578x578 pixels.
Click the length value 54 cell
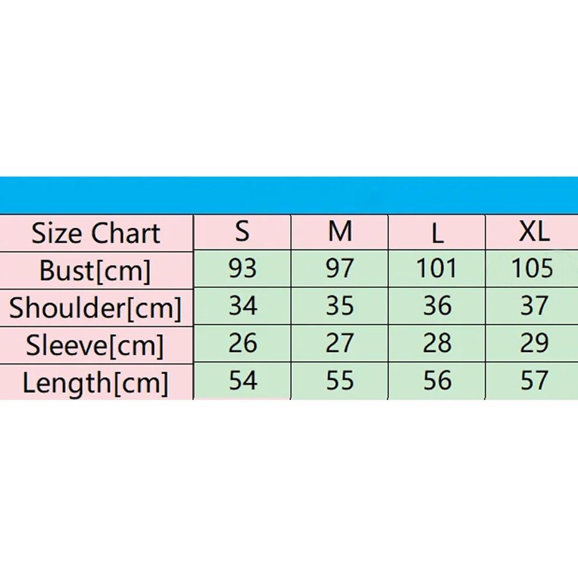pyautogui.click(x=242, y=381)
